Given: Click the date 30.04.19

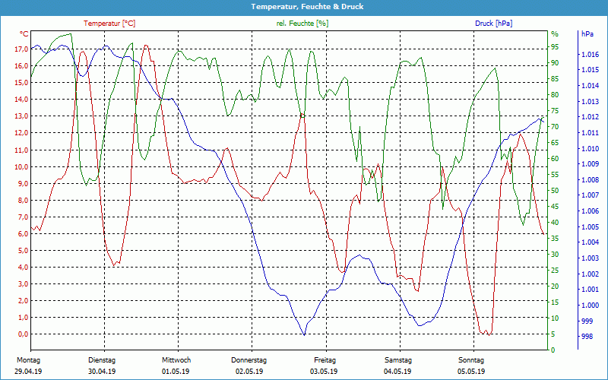Looking at the screenshot, I should pos(102,371).
